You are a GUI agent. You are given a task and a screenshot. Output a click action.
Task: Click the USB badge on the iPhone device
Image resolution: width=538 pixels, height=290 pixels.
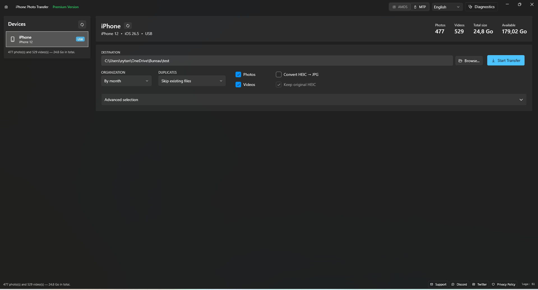pos(80,39)
